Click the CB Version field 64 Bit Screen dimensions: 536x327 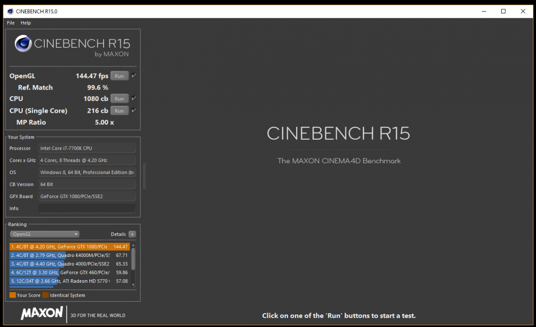(87, 184)
